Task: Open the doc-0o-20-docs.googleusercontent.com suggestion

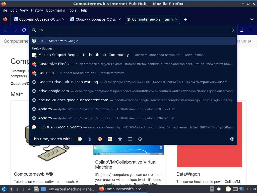Action: [x=133, y=100]
